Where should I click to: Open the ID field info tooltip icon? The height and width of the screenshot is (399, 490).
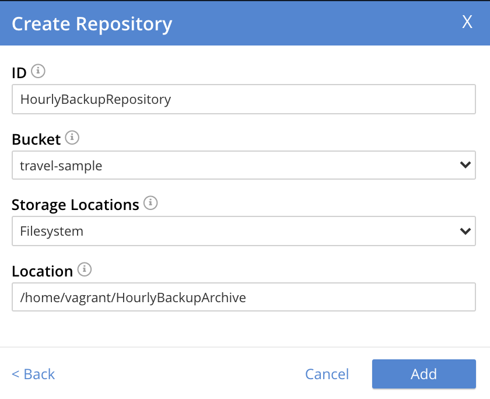[38, 72]
